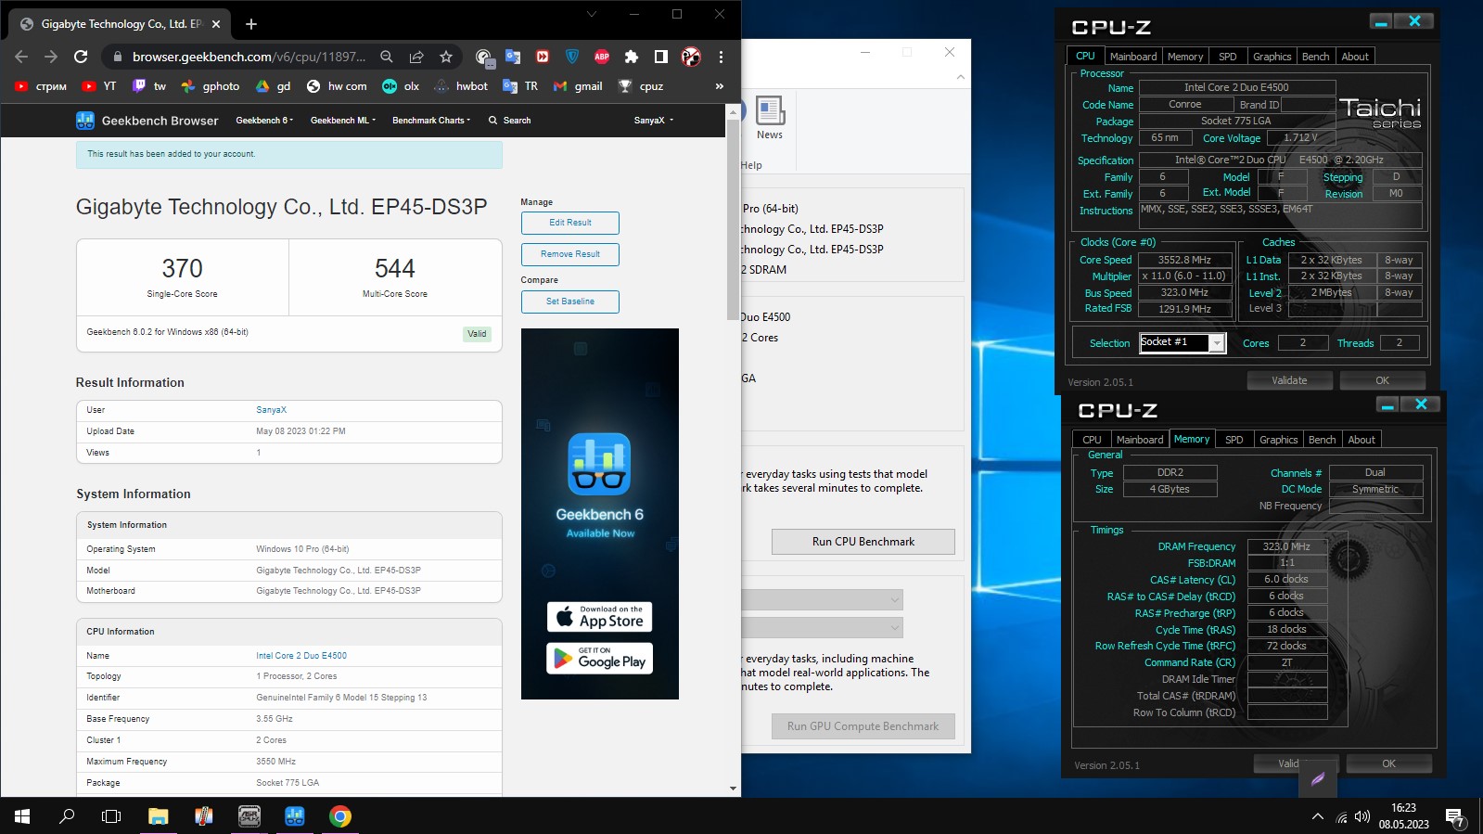Expand the Geekbench 6 nav menu
Image resolution: width=1483 pixels, height=834 pixels.
[264, 121]
